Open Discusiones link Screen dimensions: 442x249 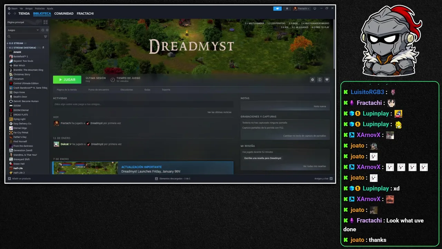point(127,90)
